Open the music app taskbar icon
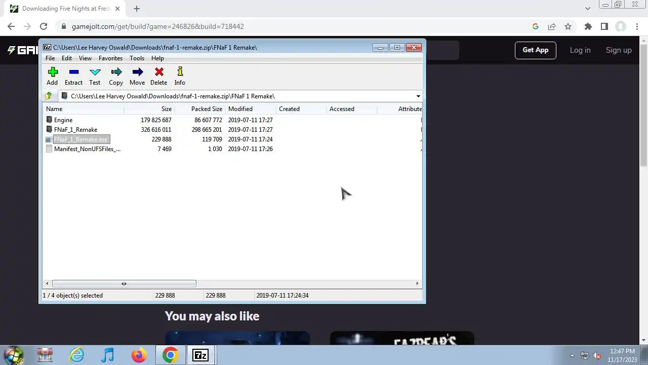The width and height of the screenshot is (648, 365). pyautogui.click(x=108, y=355)
